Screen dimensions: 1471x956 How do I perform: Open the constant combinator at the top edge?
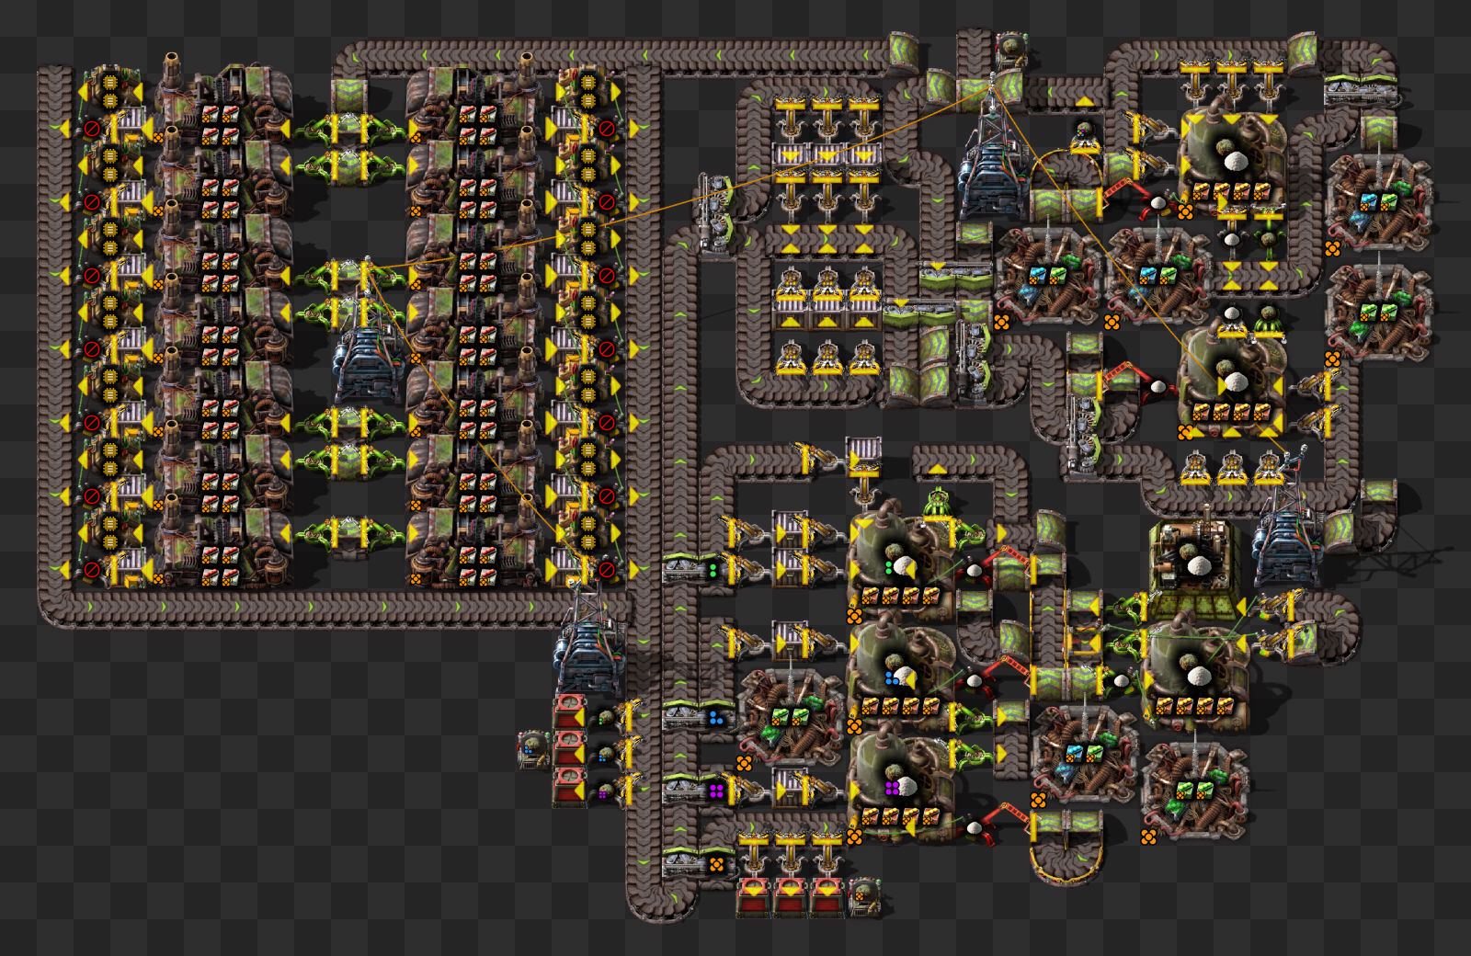pyautogui.click(x=1011, y=49)
